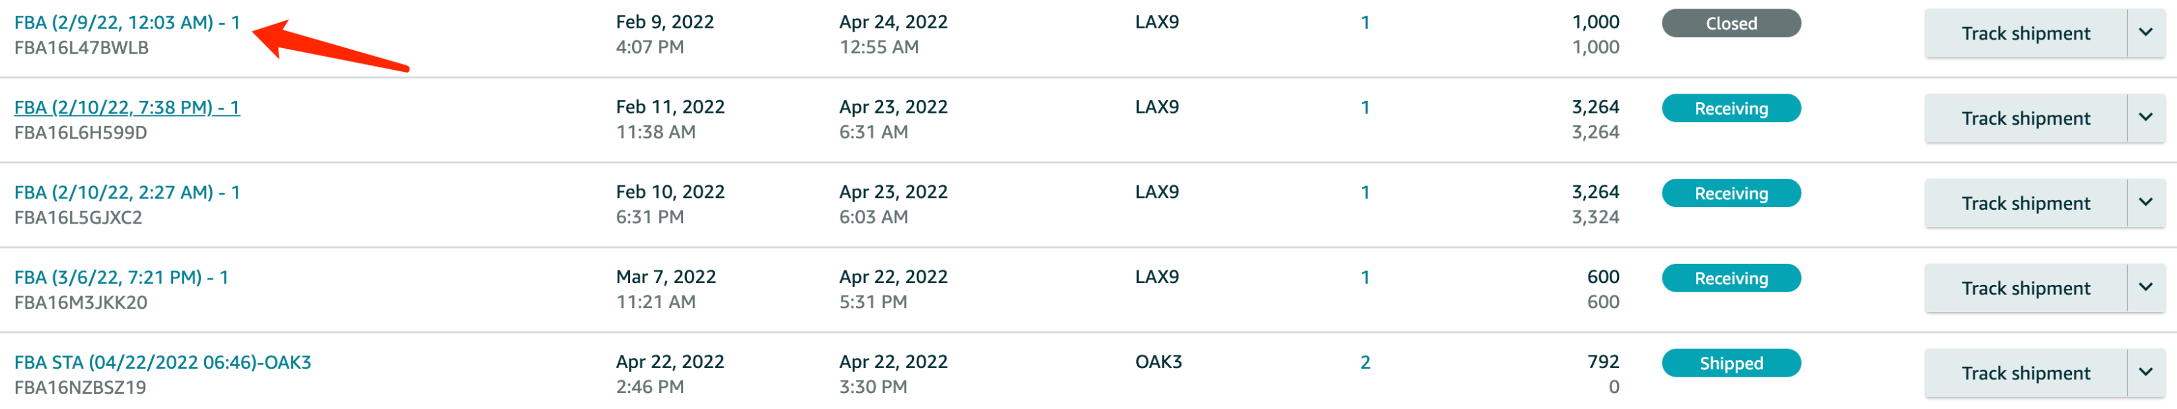
Task: Click Receiving badge for Mar 7, 2022 shipment
Action: point(1731,278)
